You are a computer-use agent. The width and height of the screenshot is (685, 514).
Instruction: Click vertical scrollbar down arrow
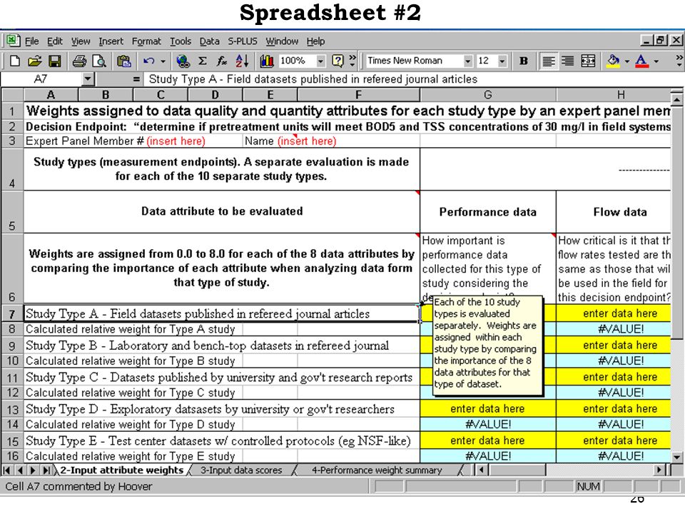676,457
